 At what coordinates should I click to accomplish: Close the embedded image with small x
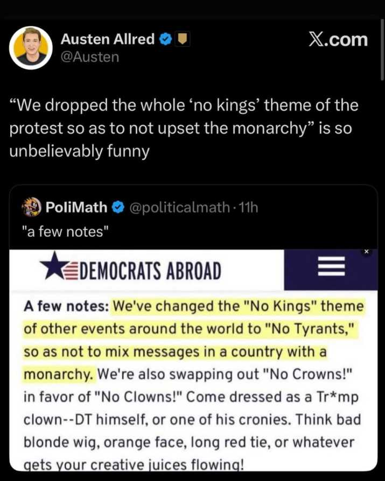366,252
